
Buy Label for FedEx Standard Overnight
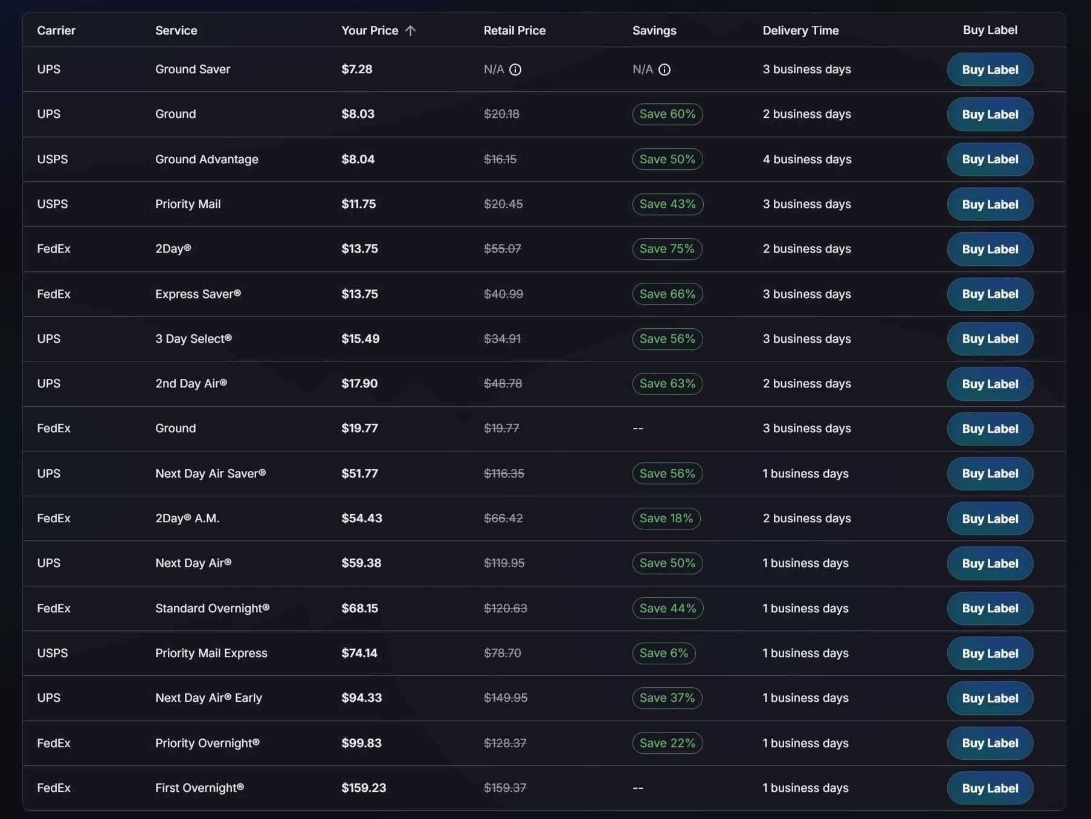click(990, 609)
